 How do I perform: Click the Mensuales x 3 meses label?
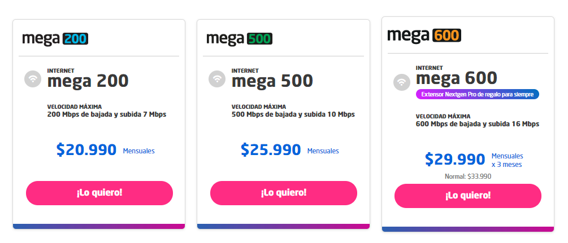click(x=507, y=160)
